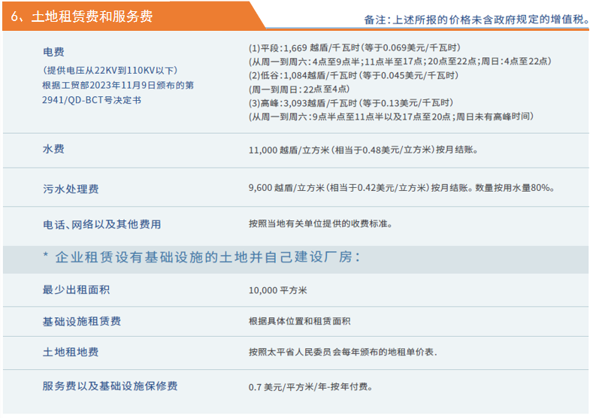The image size is (599, 418).
Task: Click the 高峰 3,093 越盾/千瓦时 rate line
Action: tap(351, 103)
